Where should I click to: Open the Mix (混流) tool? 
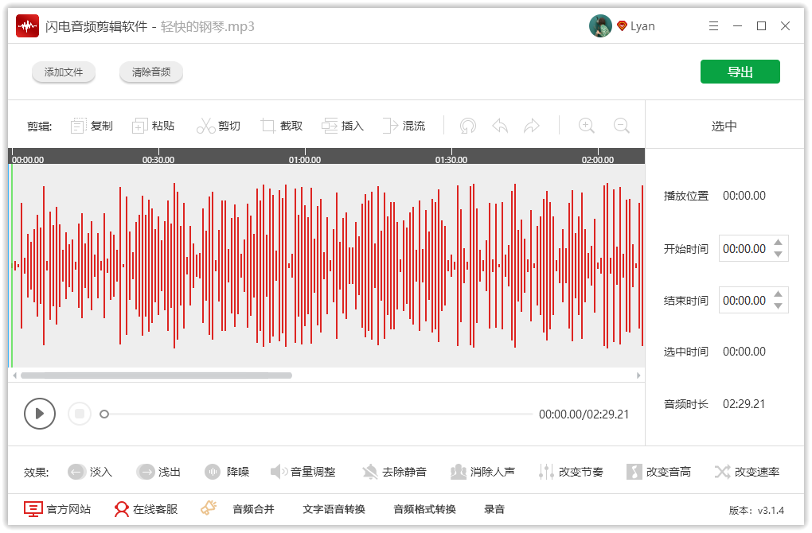pos(390,126)
